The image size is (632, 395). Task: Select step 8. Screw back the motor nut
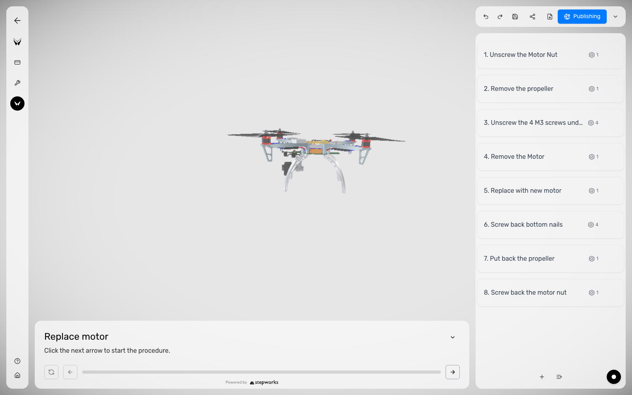click(x=551, y=293)
